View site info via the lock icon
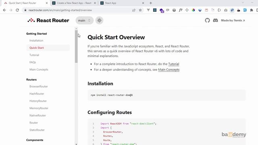Screen dimensions: 258x145 pos(25,10)
